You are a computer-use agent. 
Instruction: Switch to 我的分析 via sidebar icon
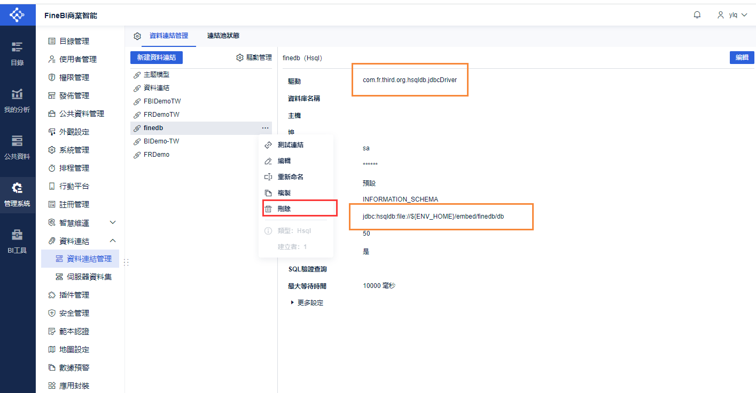[x=18, y=101]
